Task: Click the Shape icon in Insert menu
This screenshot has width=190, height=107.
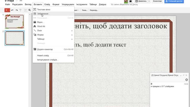Action: [35, 35]
